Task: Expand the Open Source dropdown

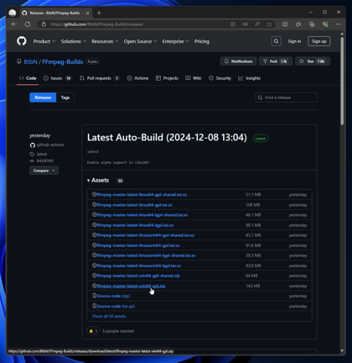Action: [140, 41]
